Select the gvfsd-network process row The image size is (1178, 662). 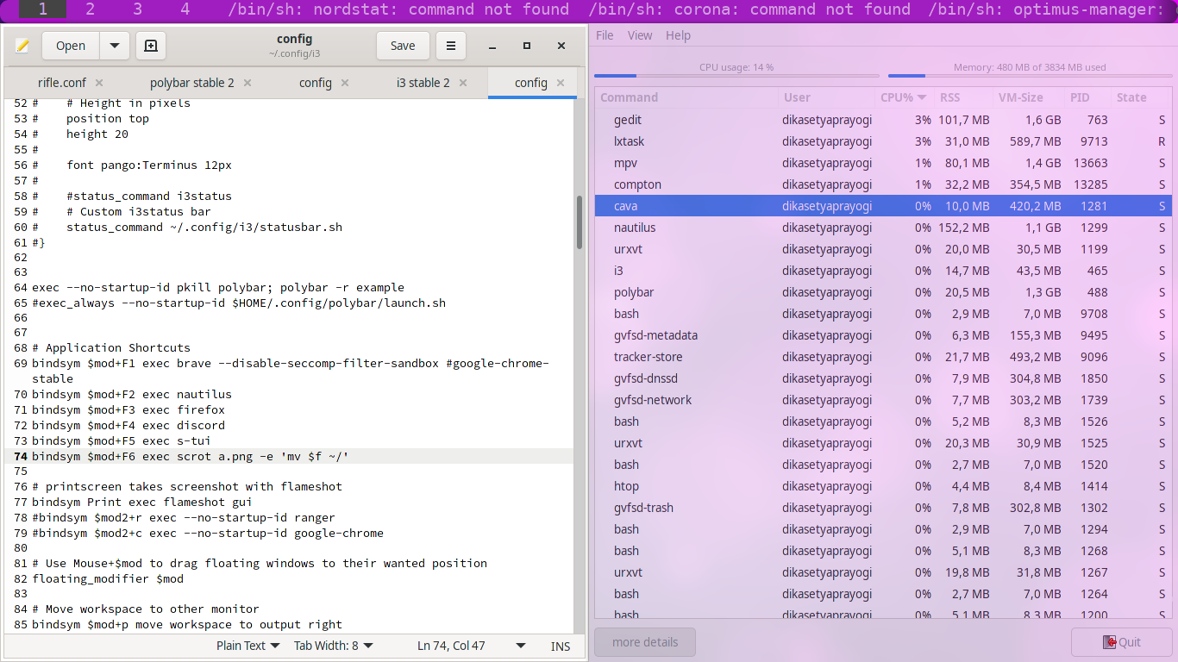click(x=883, y=400)
